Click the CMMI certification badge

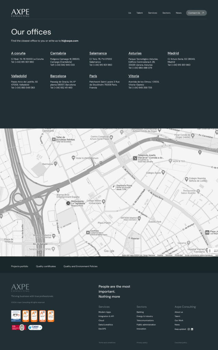35,327
